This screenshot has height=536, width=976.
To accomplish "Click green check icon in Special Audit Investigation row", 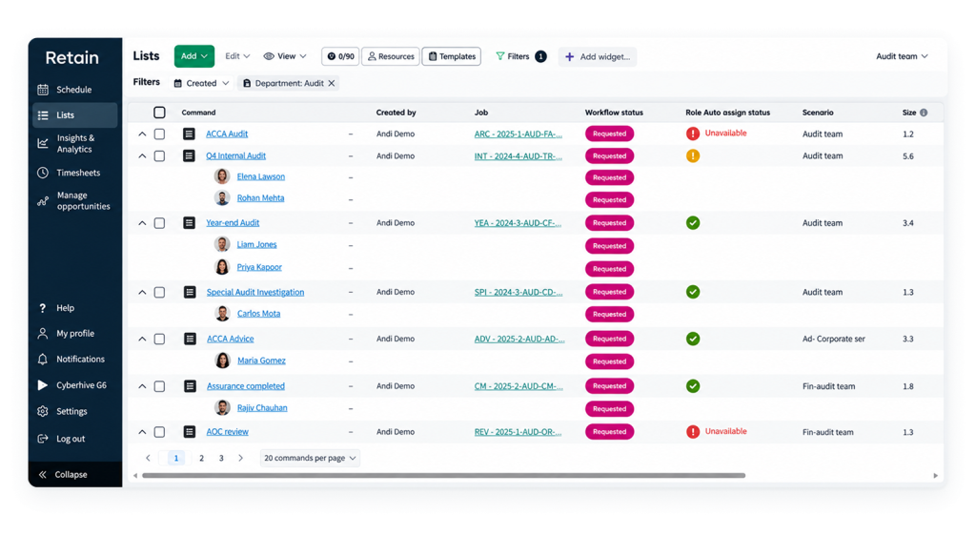I will [693, 292].
